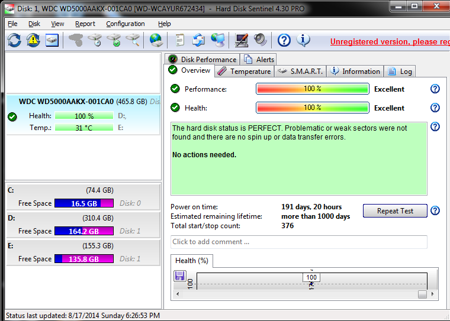450x321 pixels.
Task: Click the Refresh toolbar icon
Action: (x=14, y=40)
